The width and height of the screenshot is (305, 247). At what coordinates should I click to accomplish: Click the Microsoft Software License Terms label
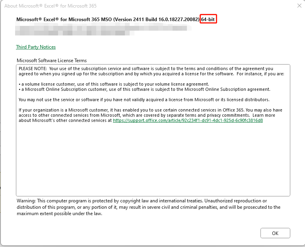pos(52,61)
